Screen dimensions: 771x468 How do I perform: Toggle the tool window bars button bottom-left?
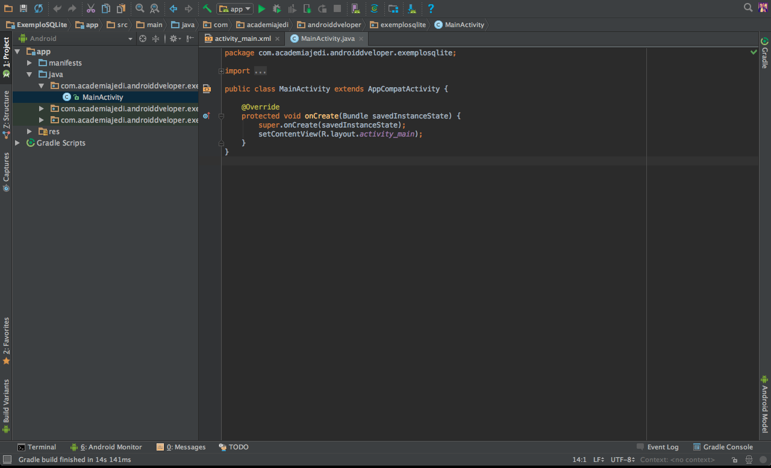[x=7, y=460]
